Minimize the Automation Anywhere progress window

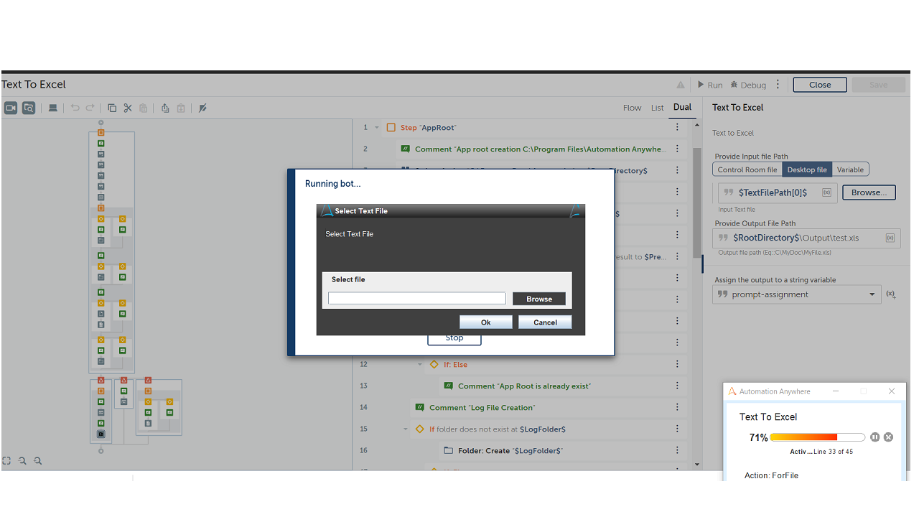(x=836, y=391)
